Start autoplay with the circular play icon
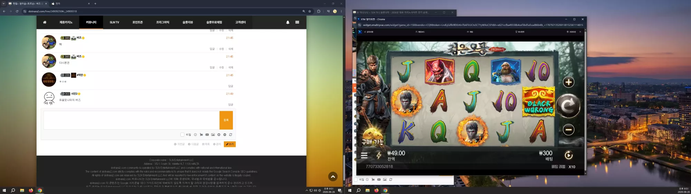The image size is (691, 194). 568,155
